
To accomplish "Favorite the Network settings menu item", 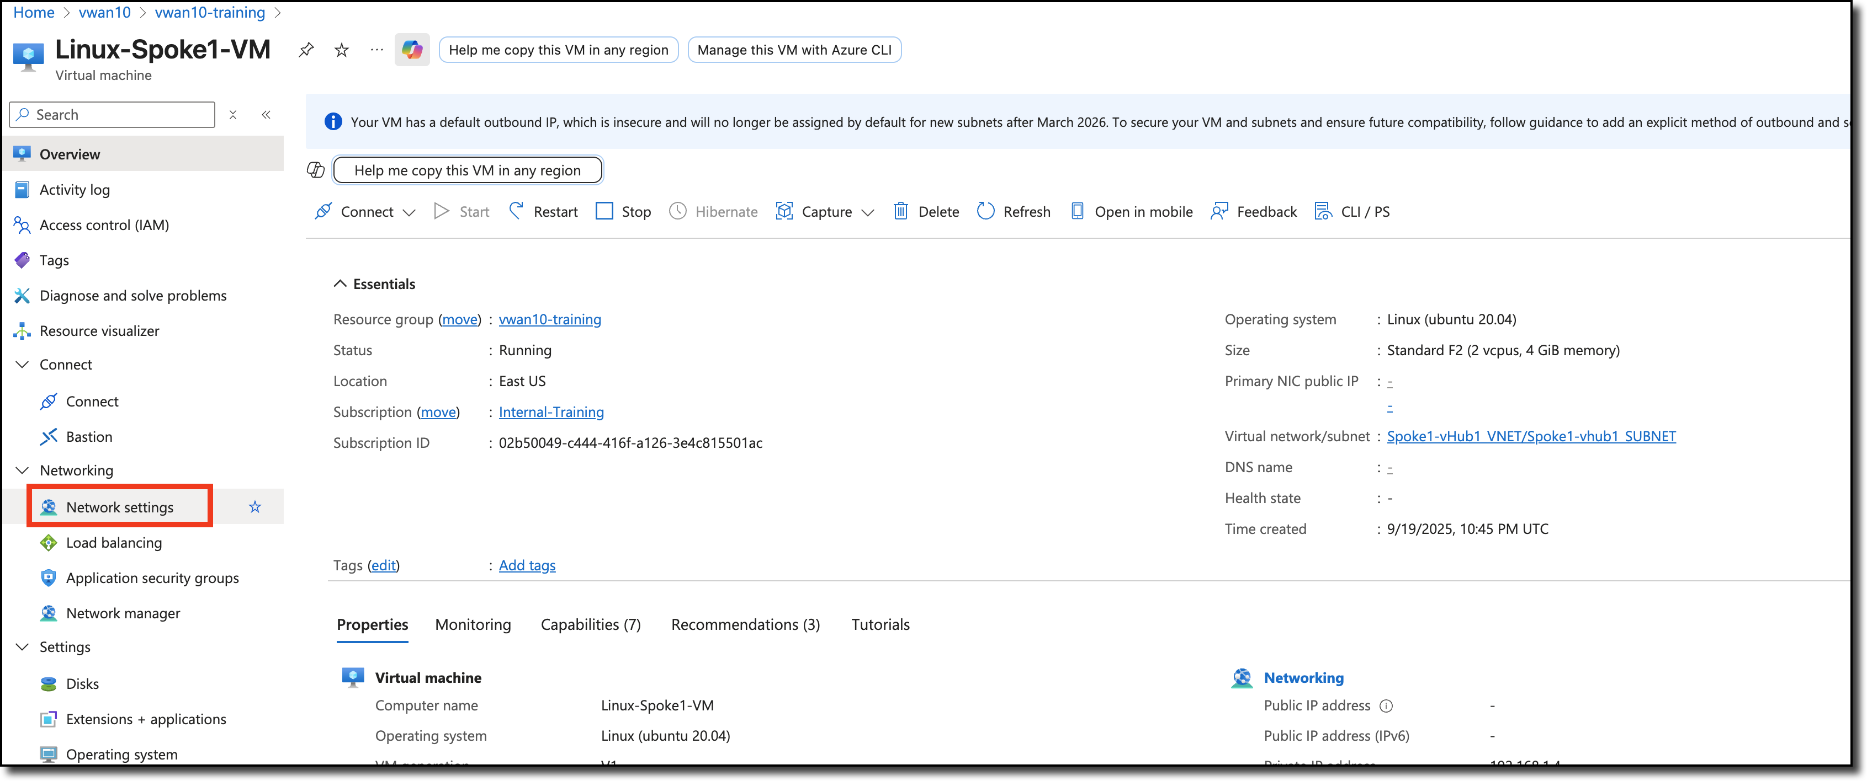I will pyautogui.click(x=255, y=507).
